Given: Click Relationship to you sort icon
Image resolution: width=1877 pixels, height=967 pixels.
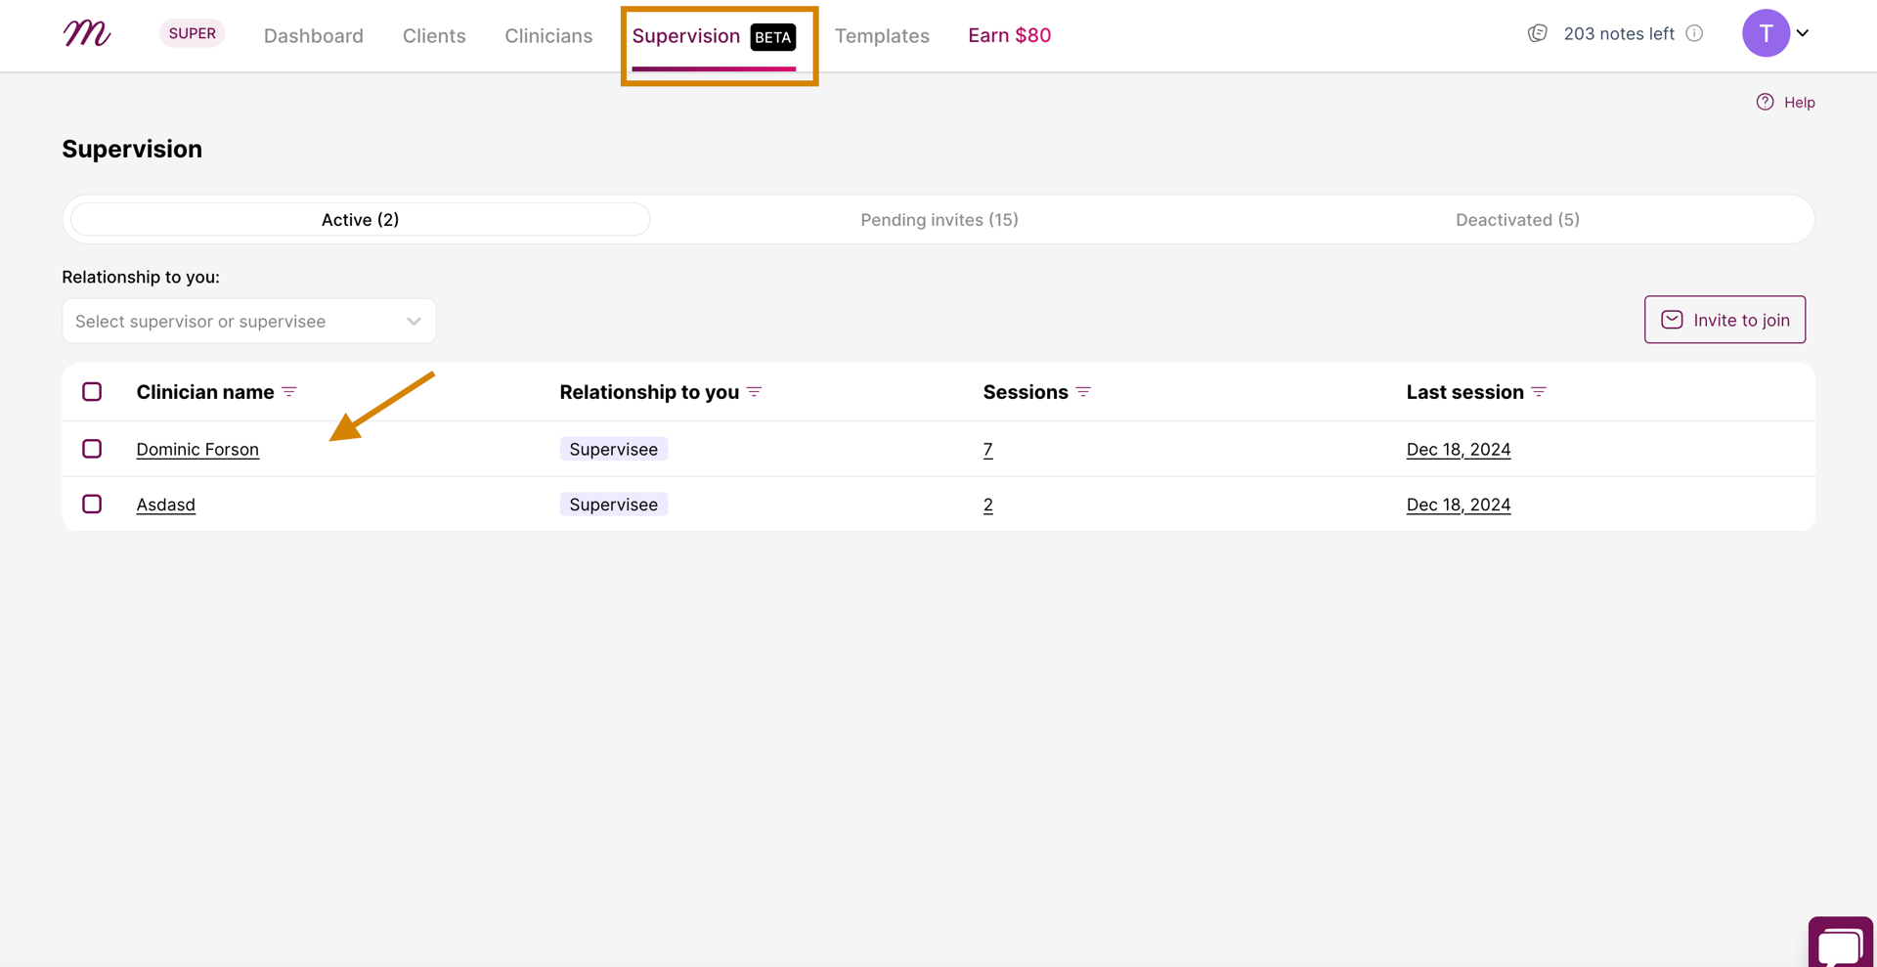Looking at the screenshot, I should point(754,392).
